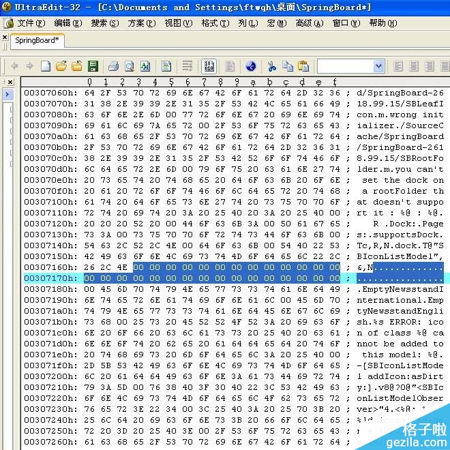Open the 方案(P) menu
The width and height of the screenshot is (450, 450).
click(x=142, y=23)
